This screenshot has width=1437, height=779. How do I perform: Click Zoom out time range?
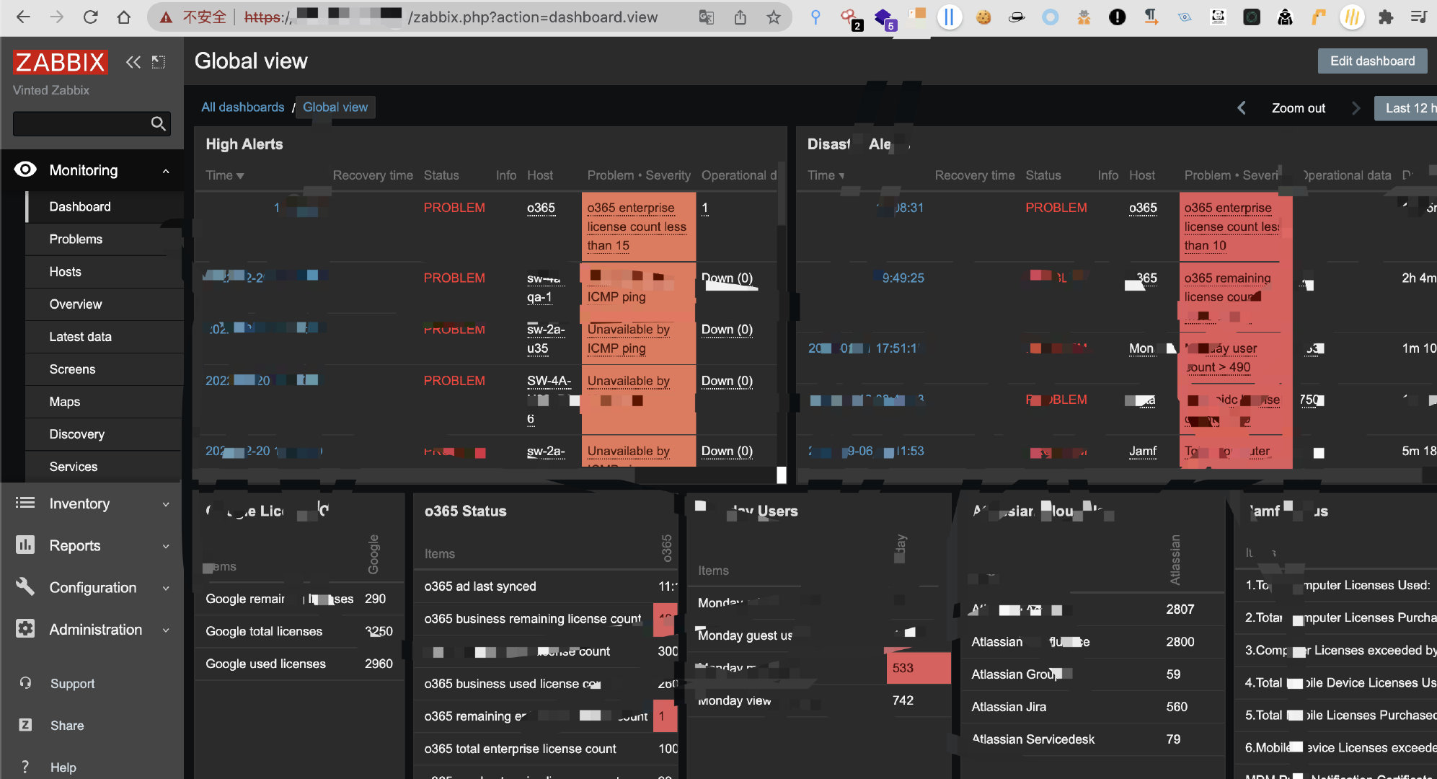[1298, 108]
